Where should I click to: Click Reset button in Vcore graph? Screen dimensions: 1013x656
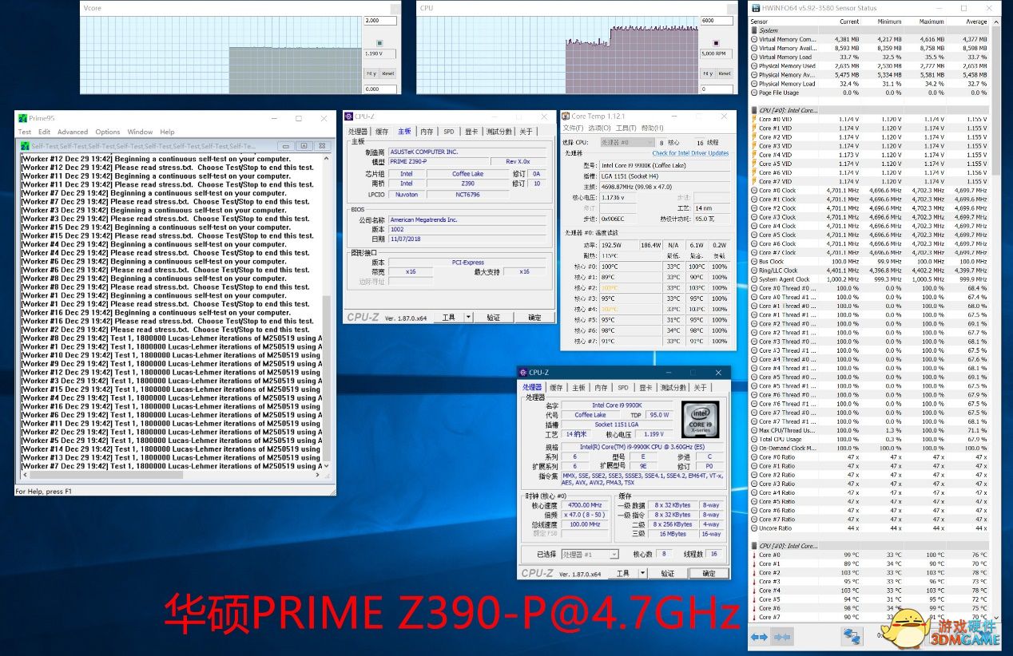coord(387,73)
